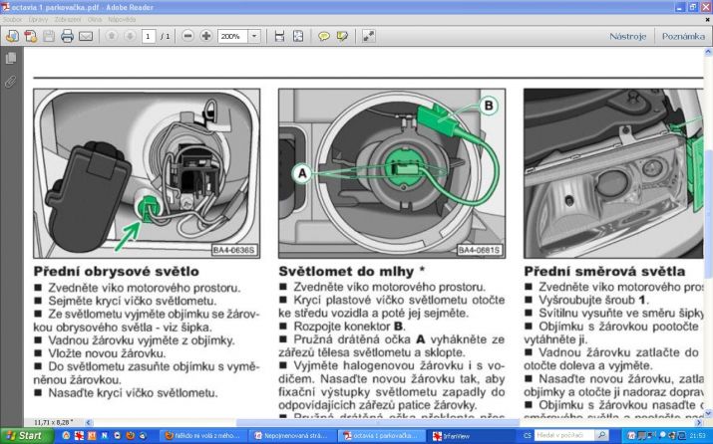
Task: Click the line 'Sejměte krycí víčko světlometu.'
Action: pyautogui.click(x=133, y=301)
